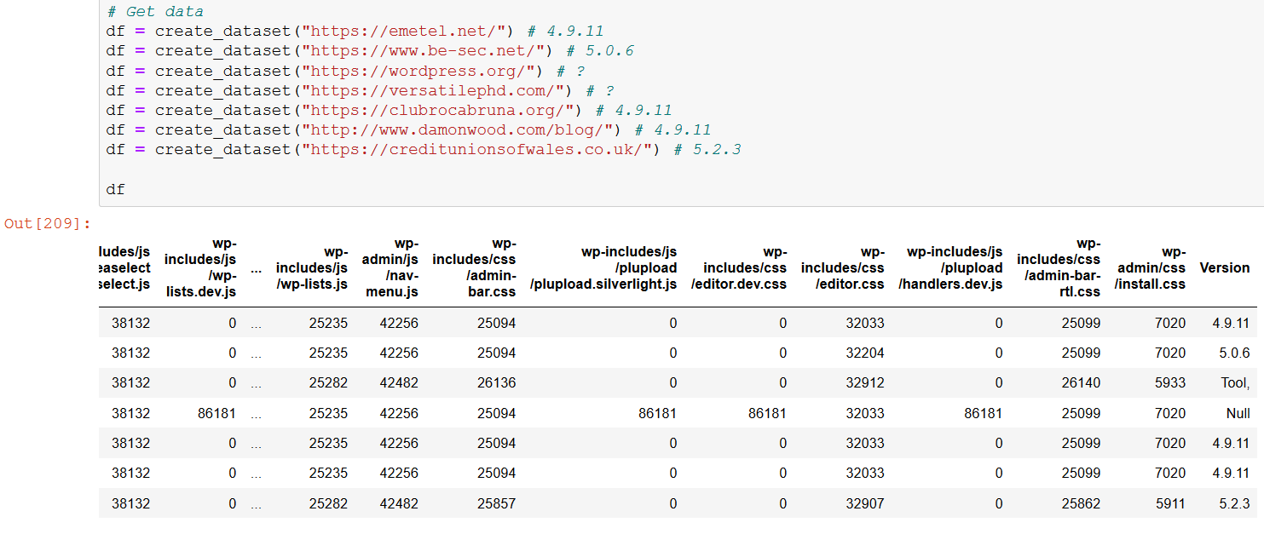
Task: Click 86181 in the handlers.dev.js column
Action: (x=982, y=413)
